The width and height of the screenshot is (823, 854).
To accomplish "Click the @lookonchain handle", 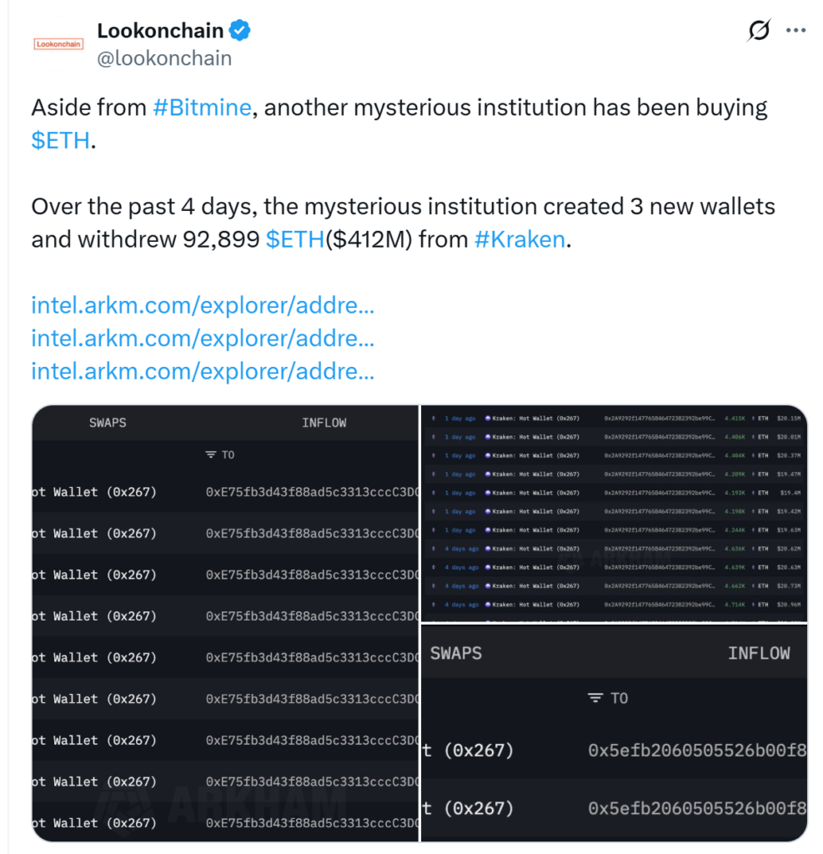I will pos(165,58).
